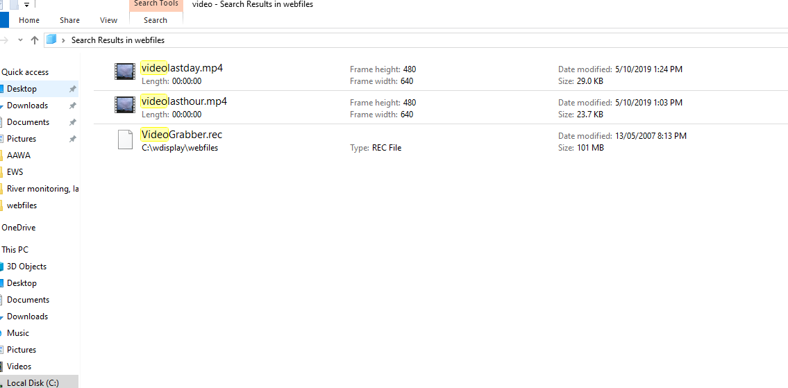Open 3D Objects under This PC

(x=26, y=267)
